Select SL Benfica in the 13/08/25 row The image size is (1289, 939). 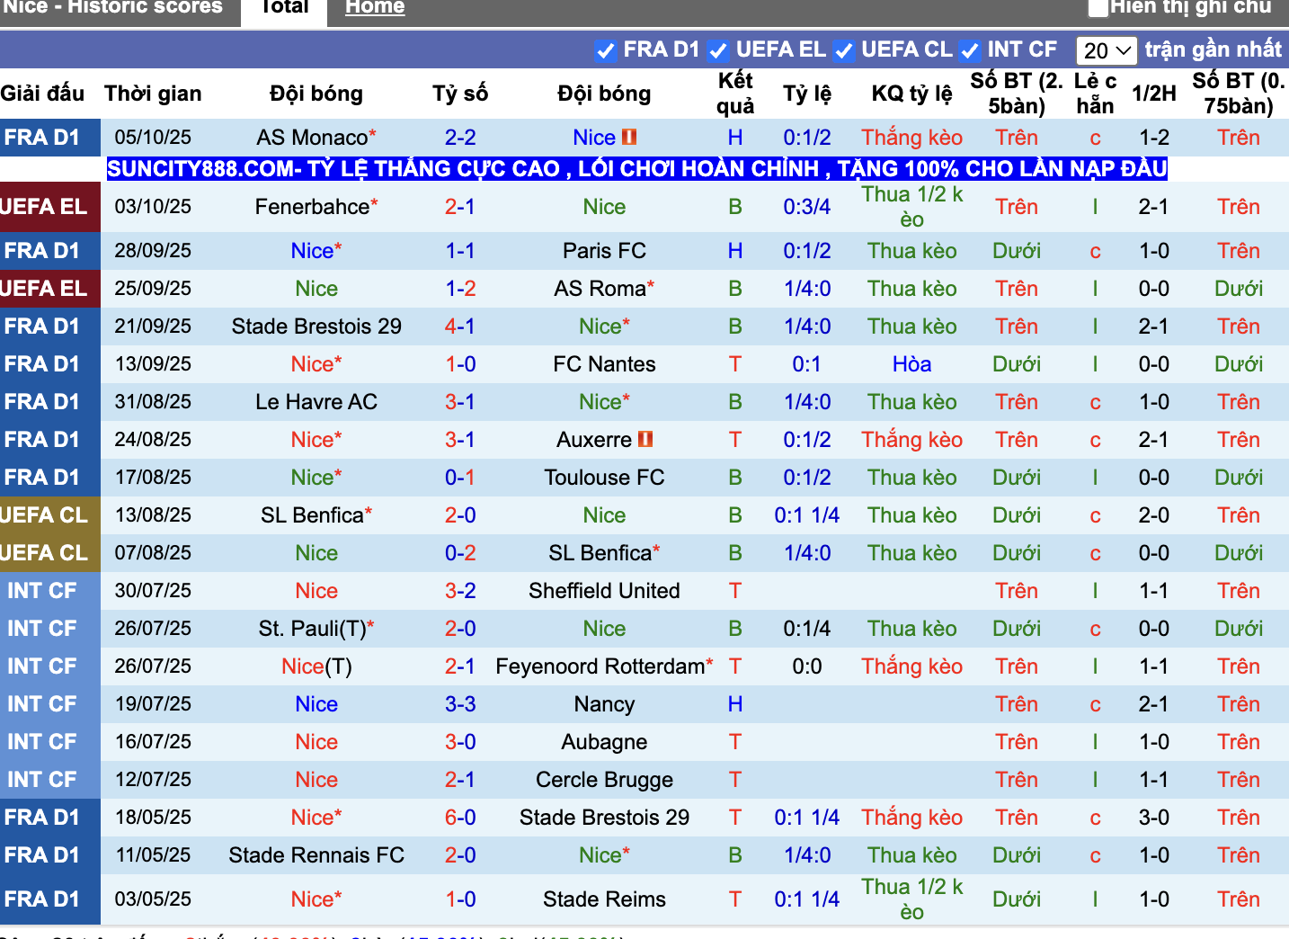pos(312,515)
